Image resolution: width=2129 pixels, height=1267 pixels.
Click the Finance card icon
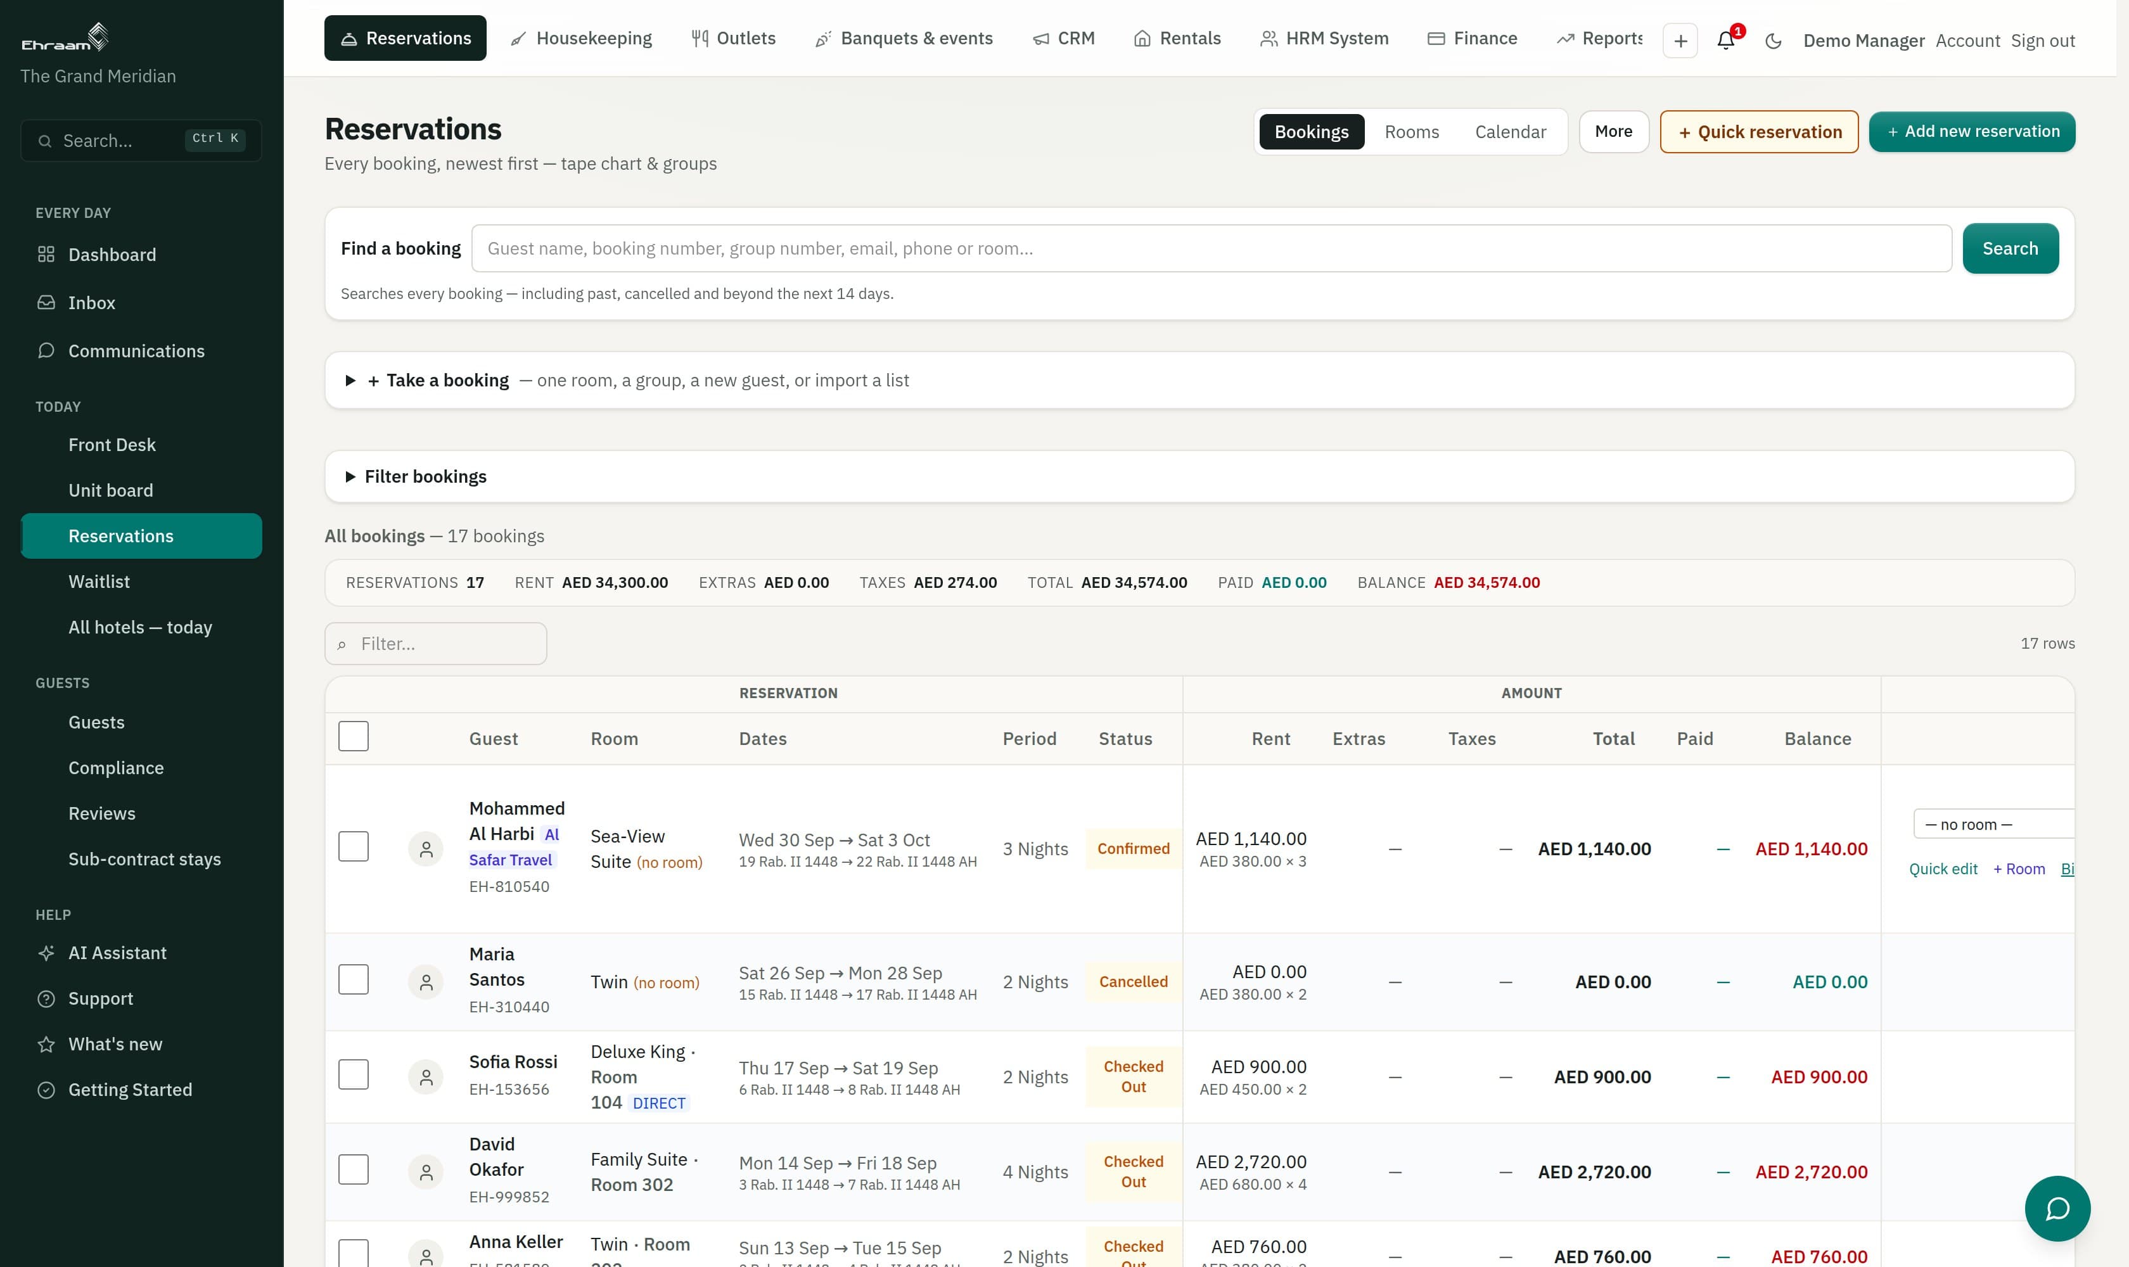[x=1436, y=39]
